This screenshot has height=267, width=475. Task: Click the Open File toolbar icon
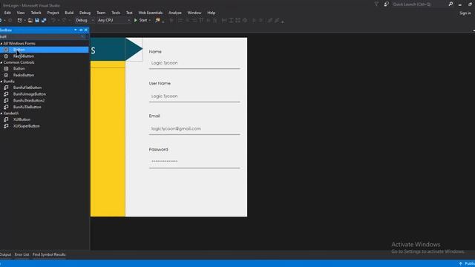[x=30, y=20]
